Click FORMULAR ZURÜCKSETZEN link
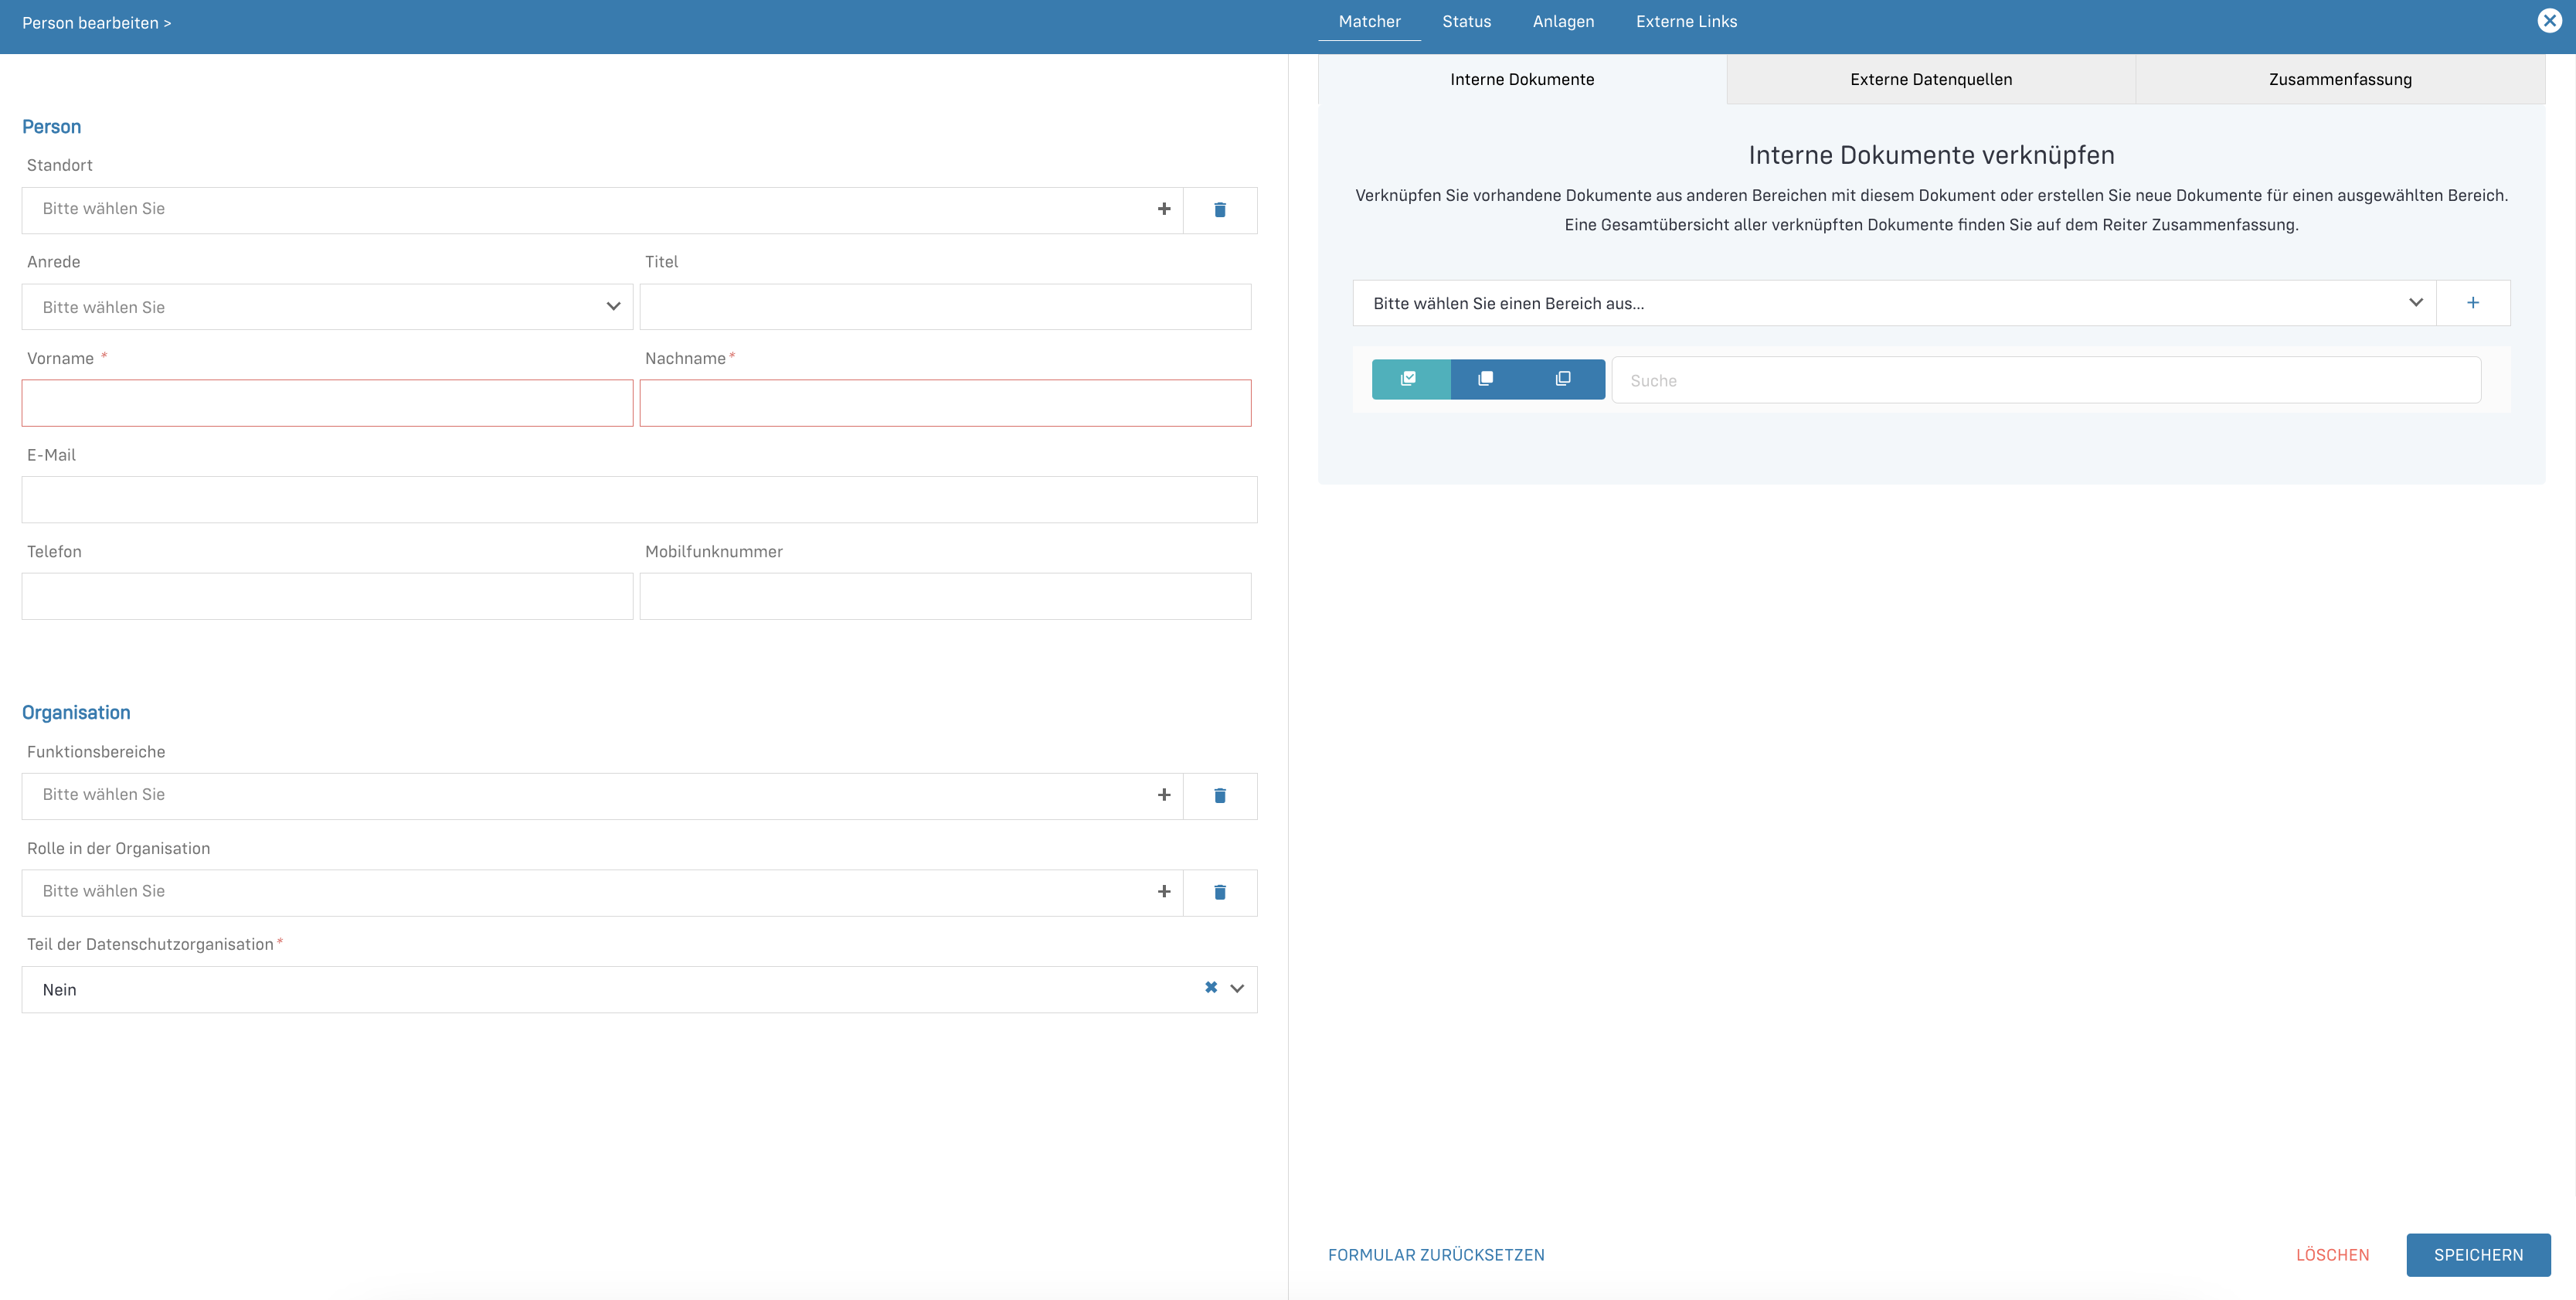The height and width of the screenshot is (1300, 2576). point(1435,1255)
